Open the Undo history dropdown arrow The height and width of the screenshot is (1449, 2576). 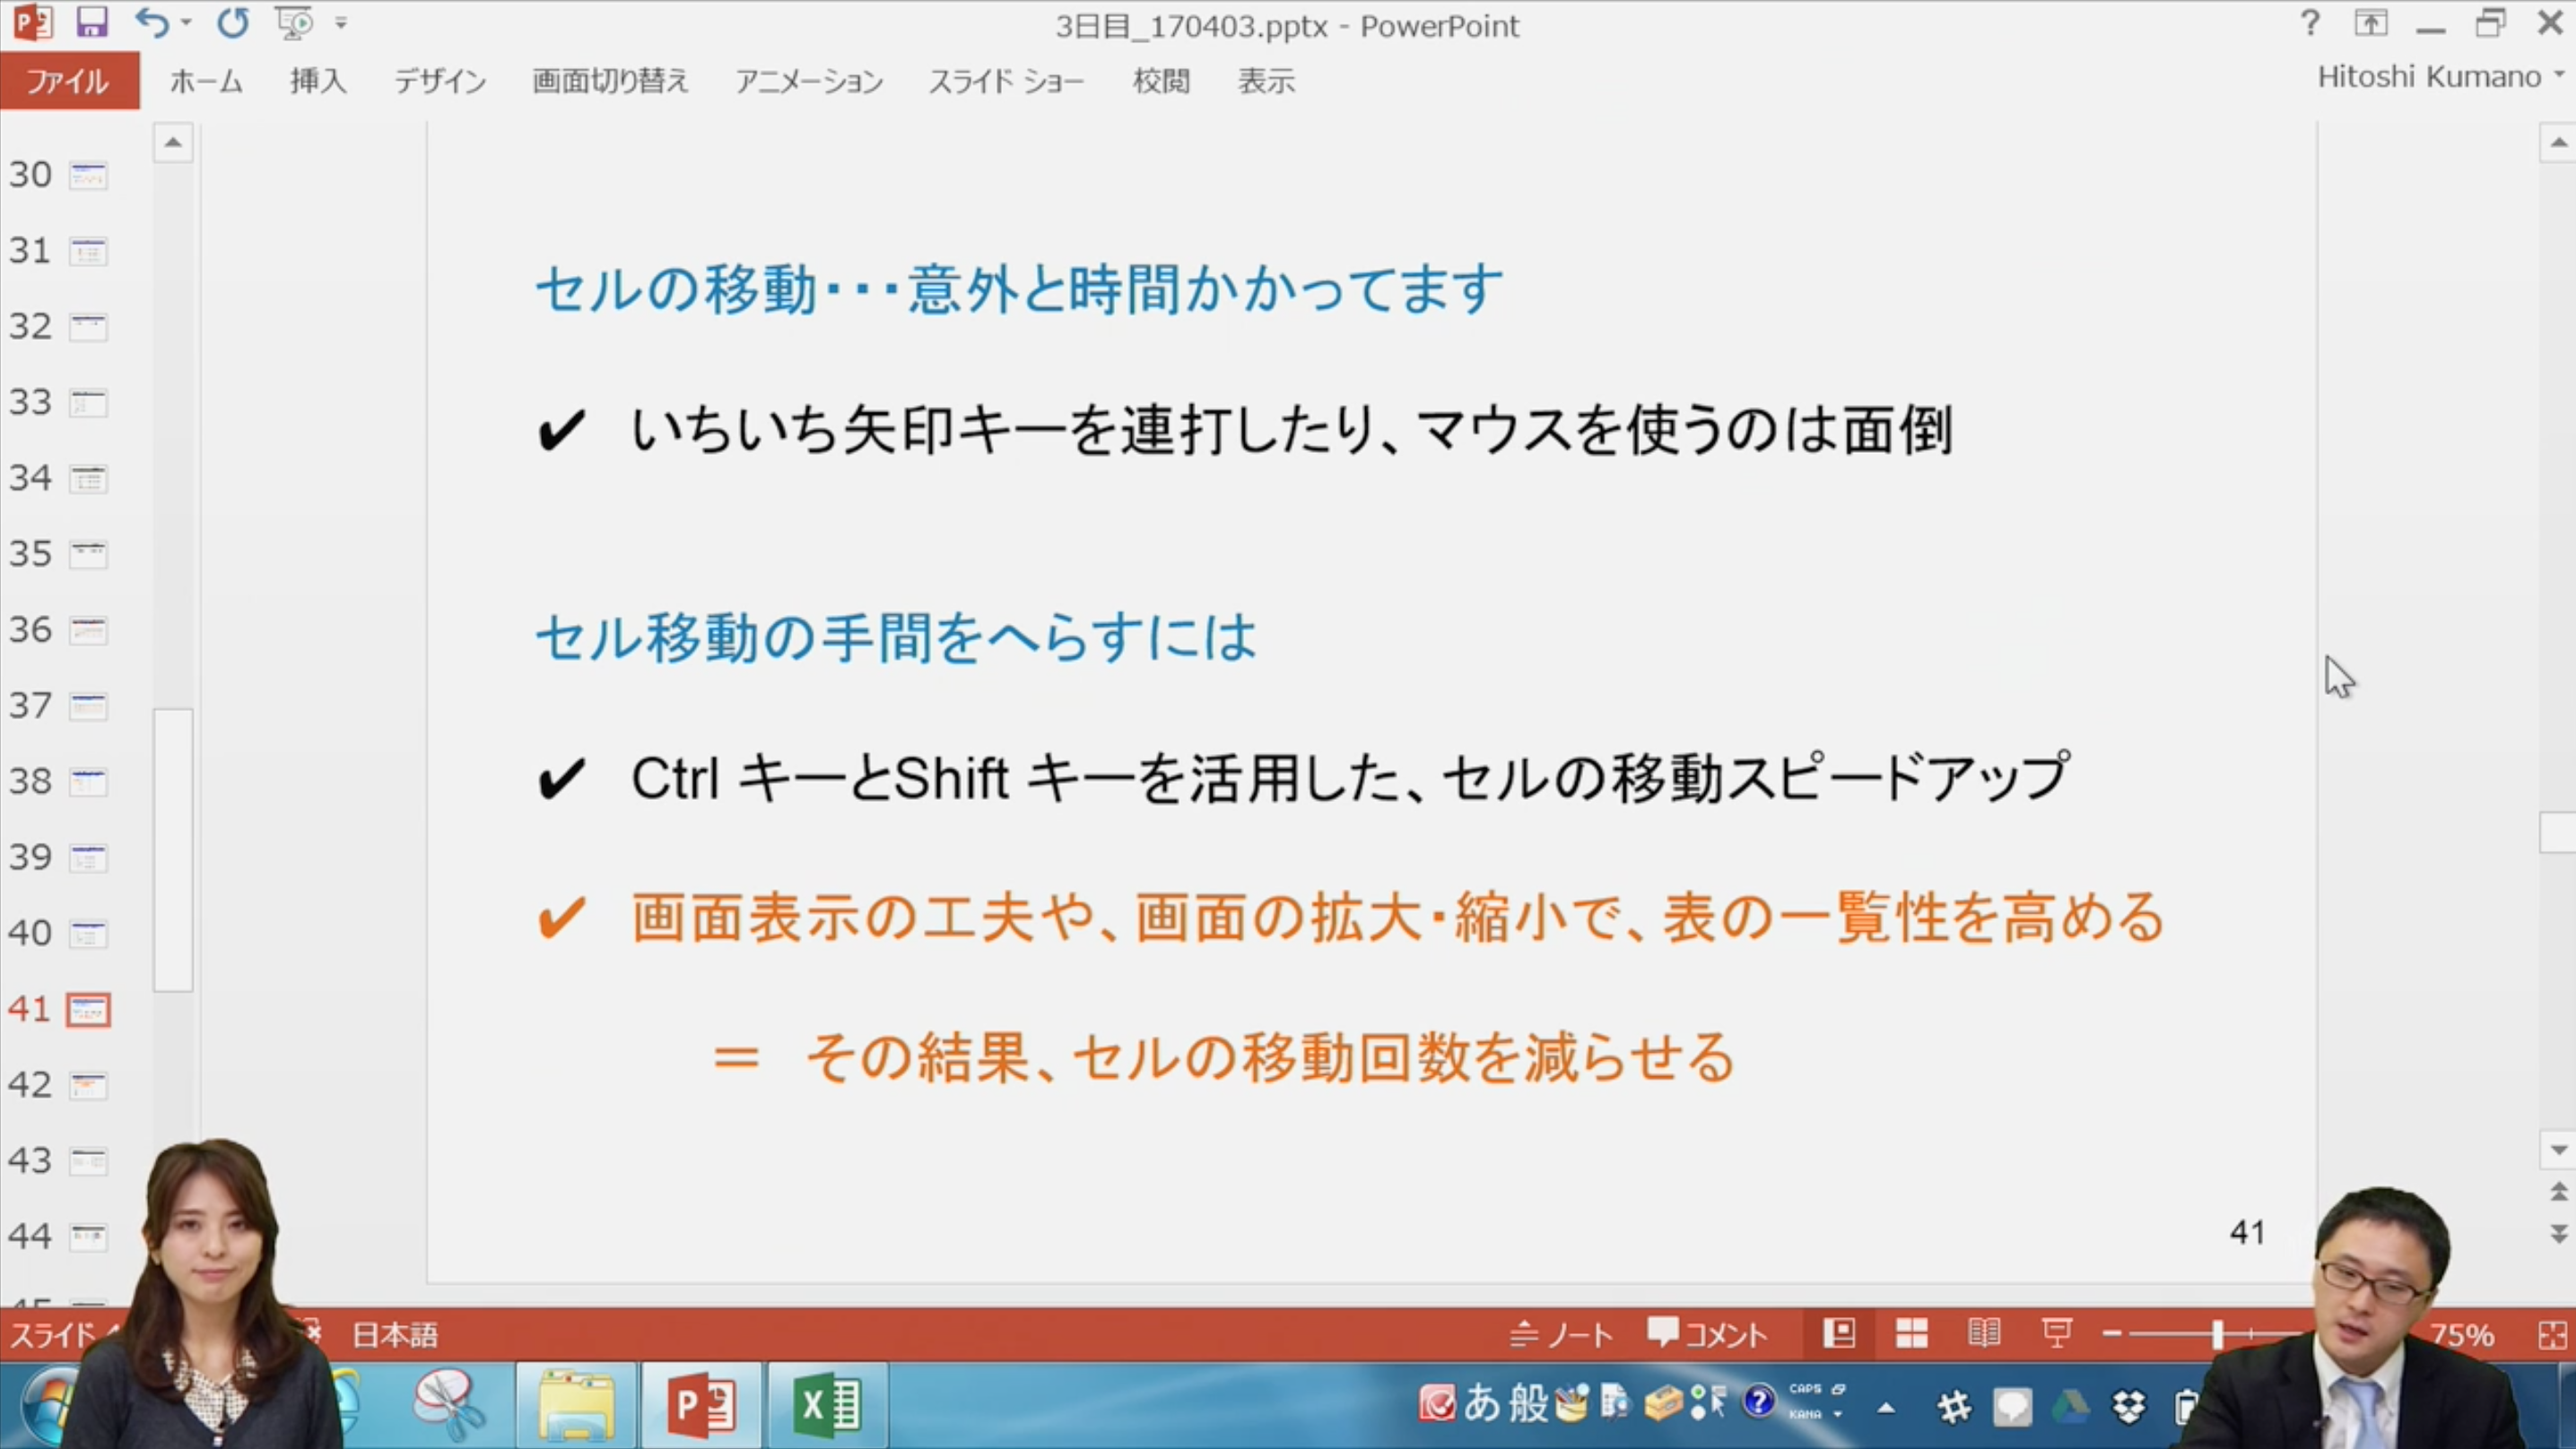pos(186,23)
